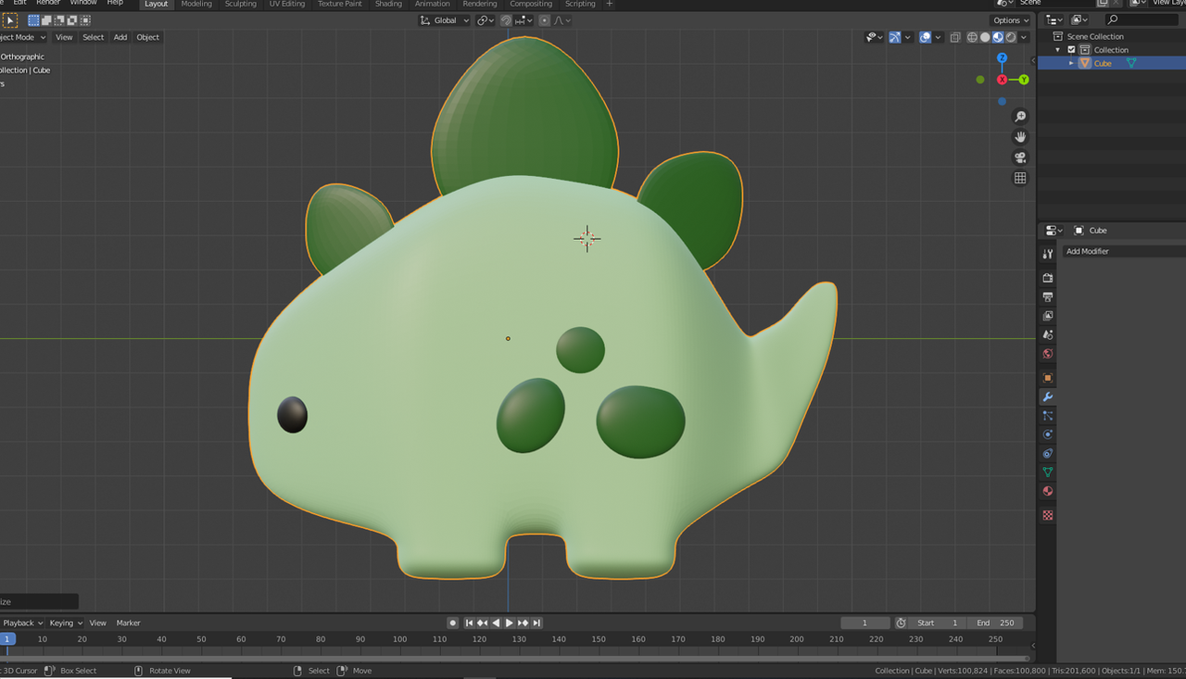This screenshot has width=1186, height=679.
Task: Open the Tool properties tab icon
Action: click(x=1048, y=254)
